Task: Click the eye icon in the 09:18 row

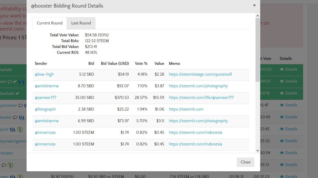Action: point(282,93)
